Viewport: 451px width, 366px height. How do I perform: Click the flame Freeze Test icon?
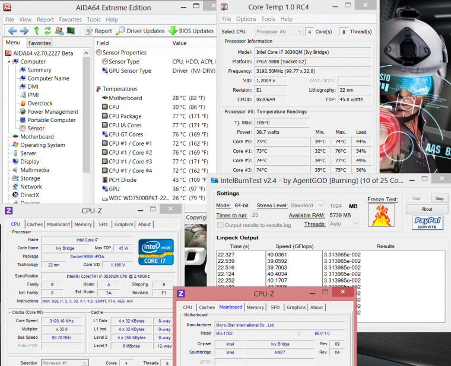[381, 216]
